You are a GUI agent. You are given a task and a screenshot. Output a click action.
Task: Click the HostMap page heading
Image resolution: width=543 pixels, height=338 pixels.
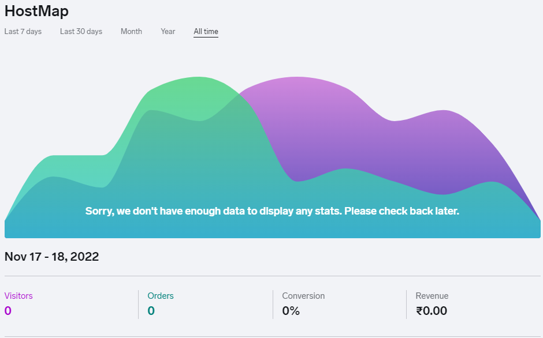pos(36,10)
